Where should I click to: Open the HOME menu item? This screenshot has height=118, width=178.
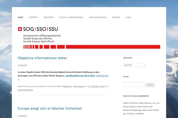pyautogui.click(x=20, y=17)
